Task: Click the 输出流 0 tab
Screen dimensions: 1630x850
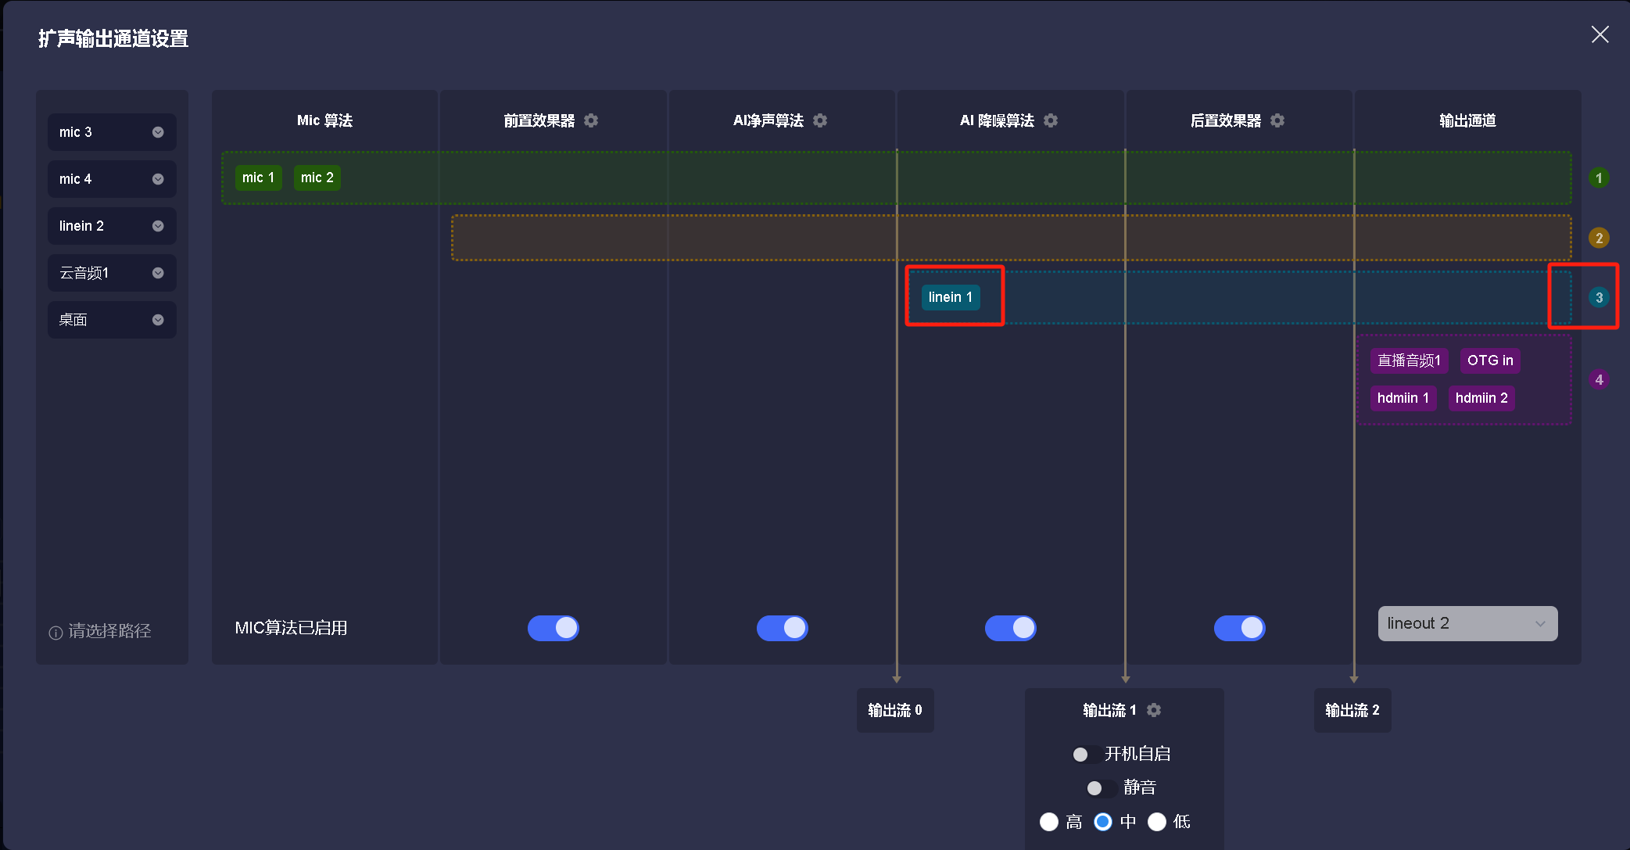Action: 895,710
